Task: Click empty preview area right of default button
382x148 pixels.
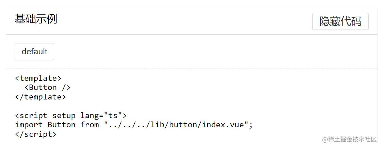Action: [204, 52]
